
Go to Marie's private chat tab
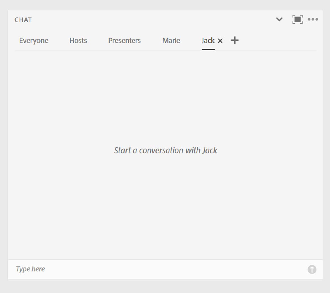tap(171, 41)
